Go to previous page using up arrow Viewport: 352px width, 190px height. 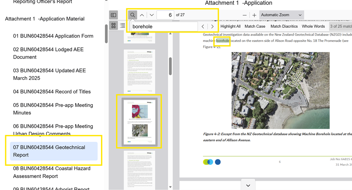tap(142, 15)
